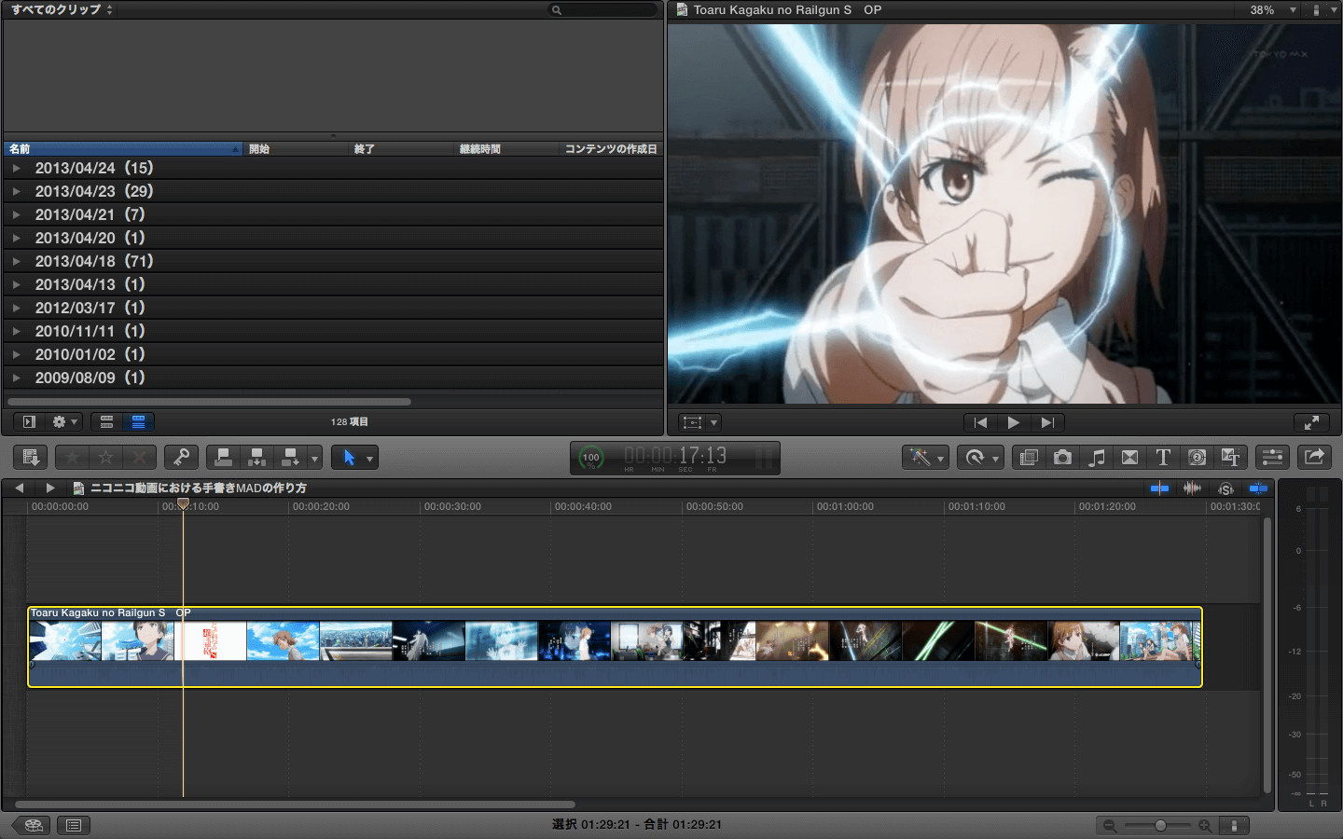Click the append clip to storyline icon

click(x=290, y=458)
